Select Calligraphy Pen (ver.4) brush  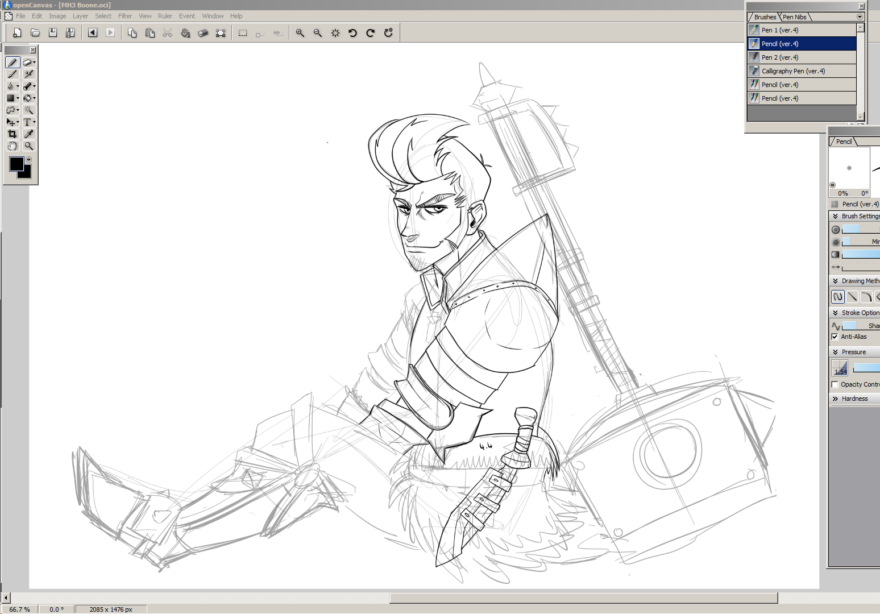[x=802, y=71]
